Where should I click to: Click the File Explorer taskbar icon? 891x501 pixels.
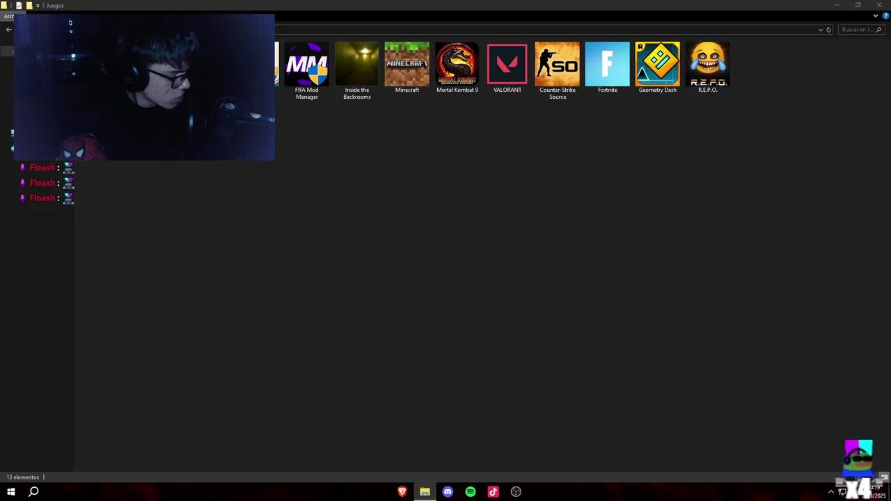coord(425,491)
